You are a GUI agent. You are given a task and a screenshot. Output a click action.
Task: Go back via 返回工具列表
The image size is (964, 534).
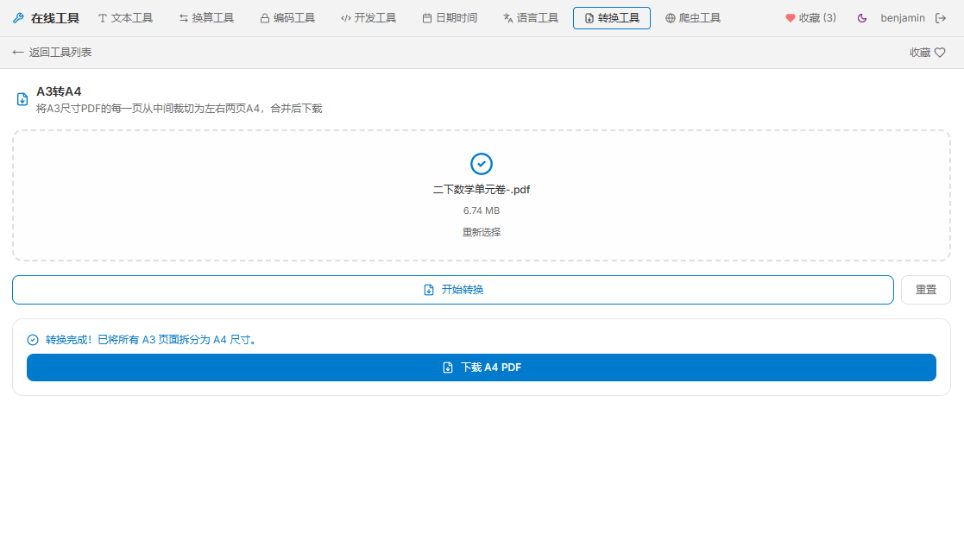click(x=52, y=53)
